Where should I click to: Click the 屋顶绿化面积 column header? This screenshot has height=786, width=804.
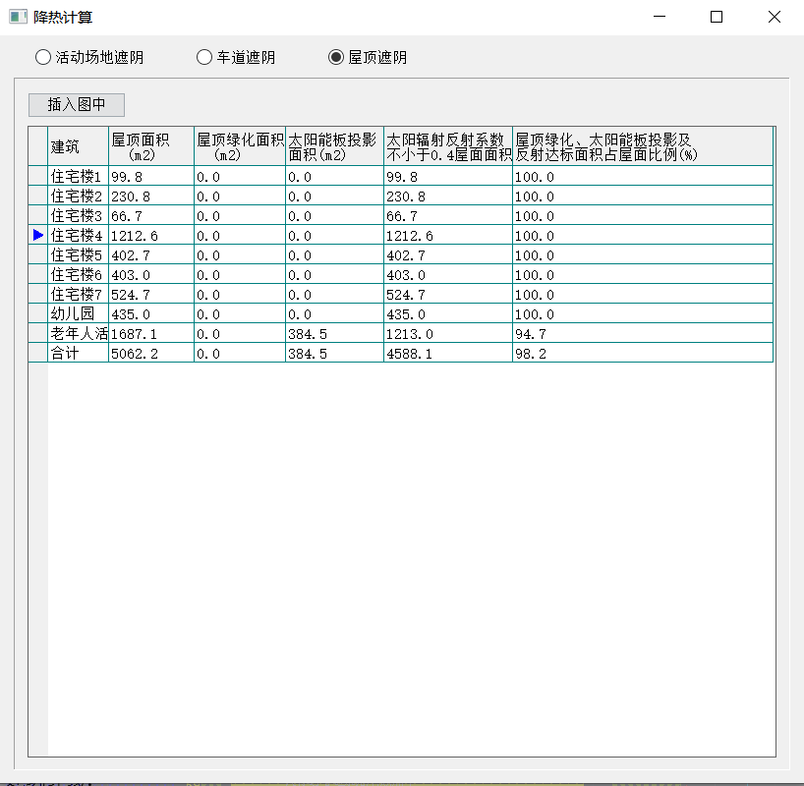(240, 146)
